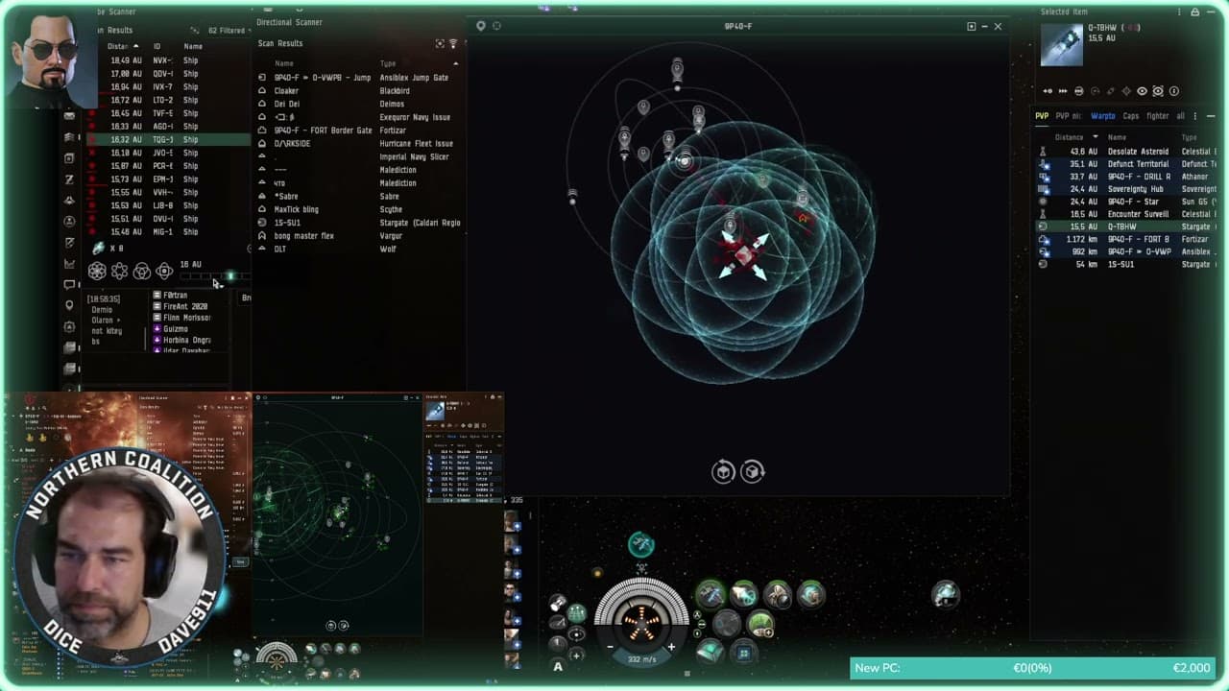Click the Look At eye icon
This screenshot has height=691, width=1229.
(1142, 91)
